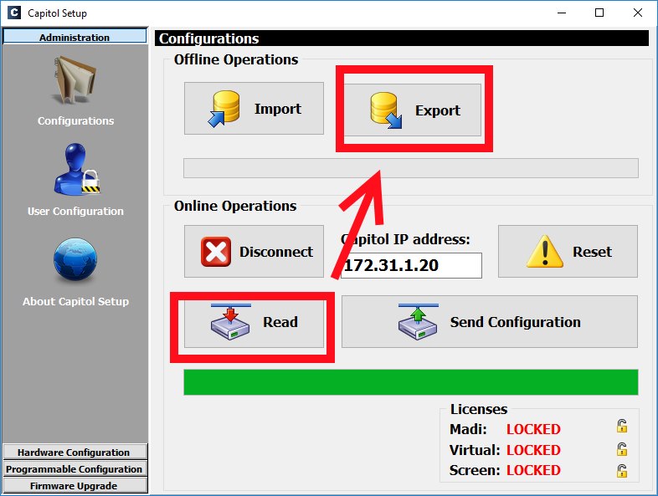
Task: Open Configurations notebook icon in sidebar
Action: point(75,80)
